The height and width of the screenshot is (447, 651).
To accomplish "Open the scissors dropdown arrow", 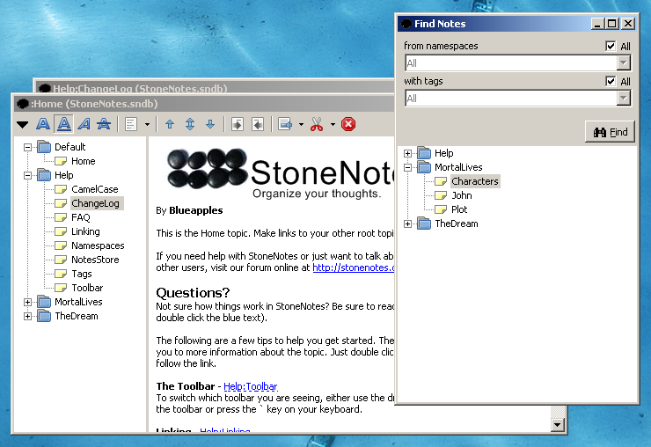I will pos(333,124).
